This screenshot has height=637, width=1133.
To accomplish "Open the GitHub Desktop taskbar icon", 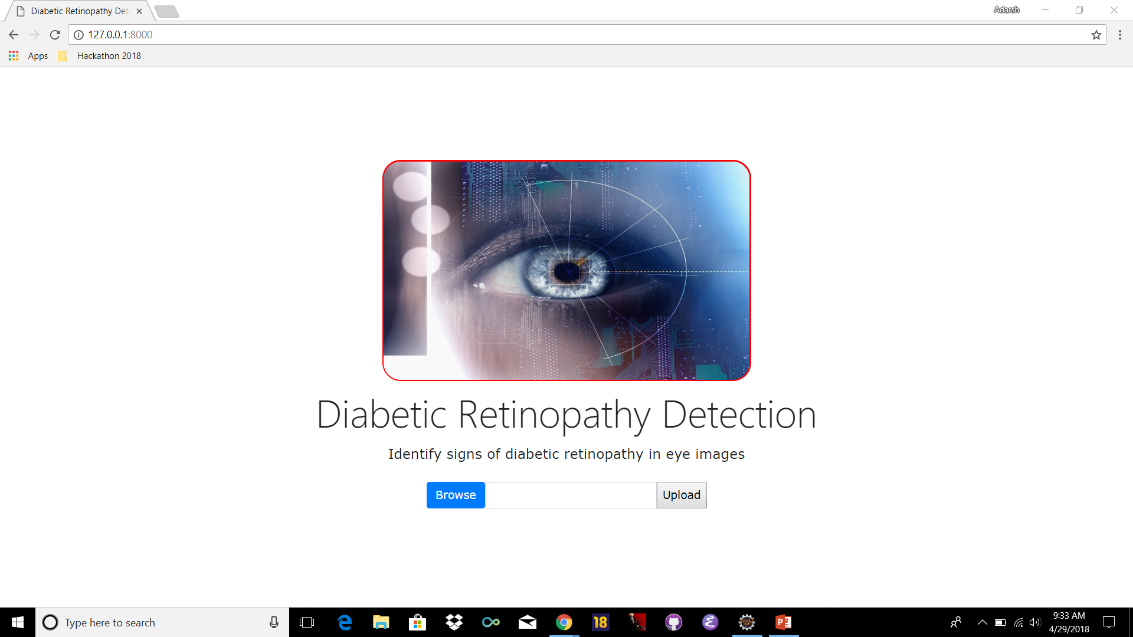I will 673,622.
